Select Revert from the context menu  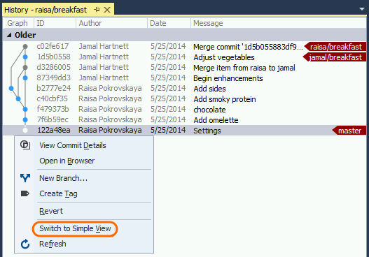point(51,211)
